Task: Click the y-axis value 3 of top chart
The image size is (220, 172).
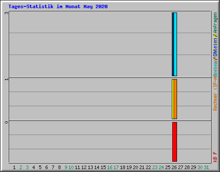Action: coord(6,13)
